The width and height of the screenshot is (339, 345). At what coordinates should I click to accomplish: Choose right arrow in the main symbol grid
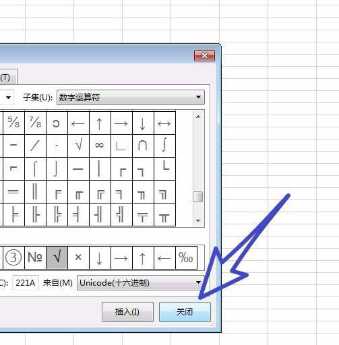(x=122, y=123)
